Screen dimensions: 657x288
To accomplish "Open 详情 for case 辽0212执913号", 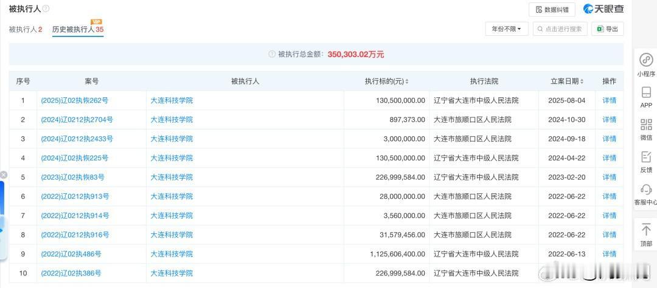I will [609, 196].
